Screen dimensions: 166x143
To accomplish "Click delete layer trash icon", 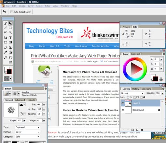I will [x=142, y=130].
